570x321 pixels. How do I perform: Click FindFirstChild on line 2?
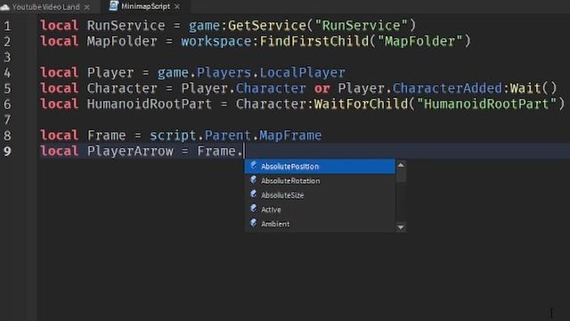coord(314,41)
